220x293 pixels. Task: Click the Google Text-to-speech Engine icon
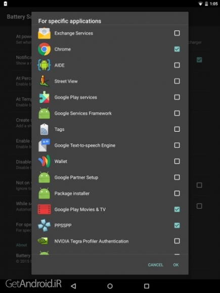tap(44, 145)
